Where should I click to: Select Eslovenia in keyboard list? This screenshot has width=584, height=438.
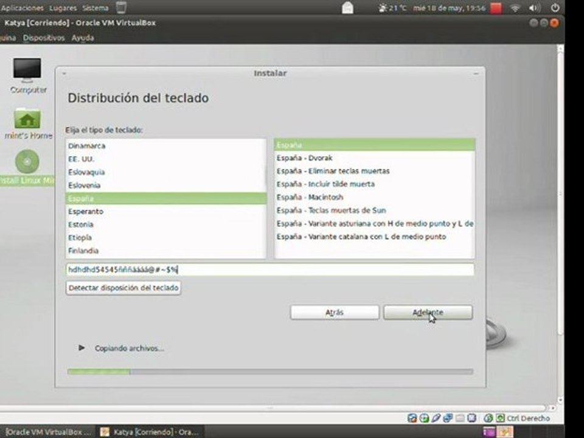166,185
